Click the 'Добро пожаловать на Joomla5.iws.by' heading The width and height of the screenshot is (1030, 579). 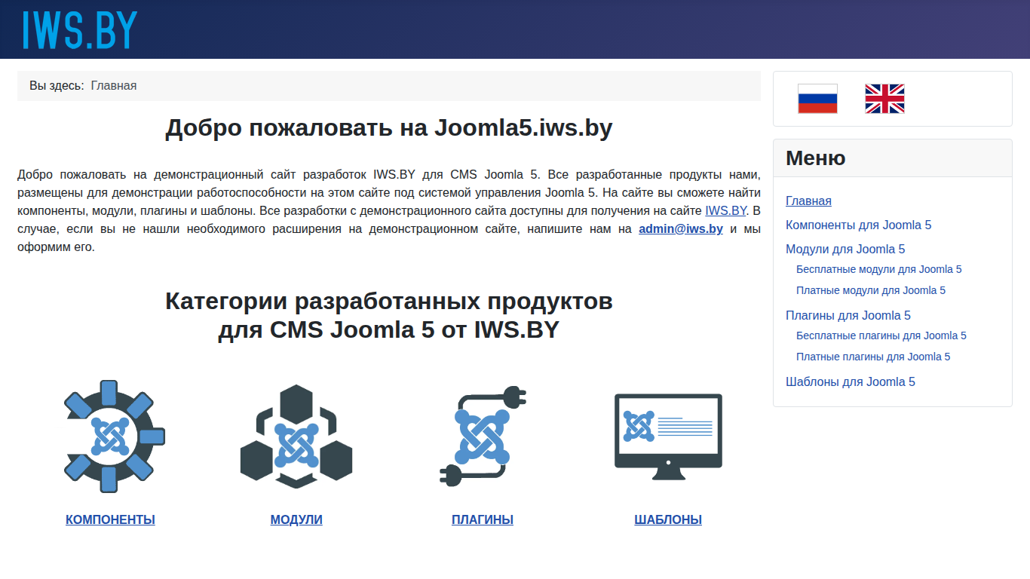[x=389, y=128]
